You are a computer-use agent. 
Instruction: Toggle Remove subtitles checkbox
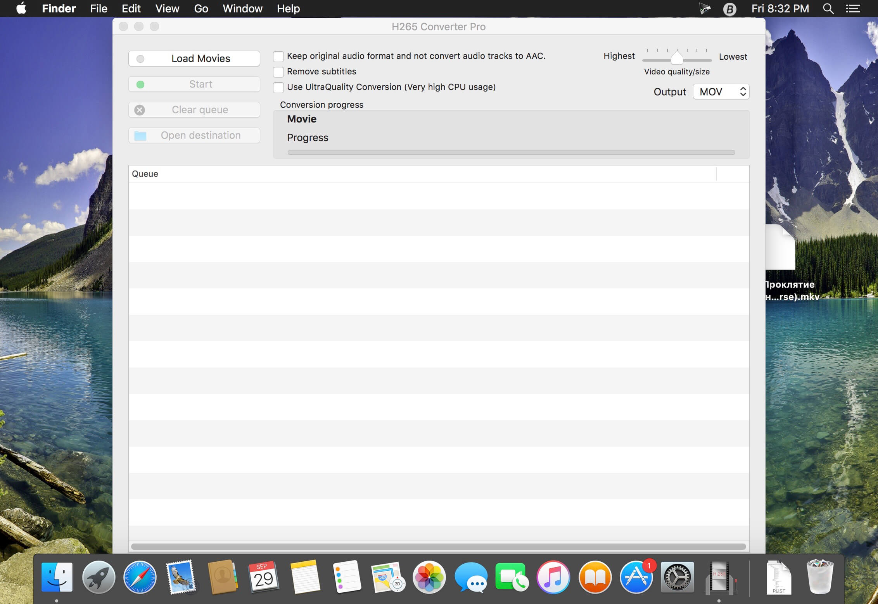[278, 71]
